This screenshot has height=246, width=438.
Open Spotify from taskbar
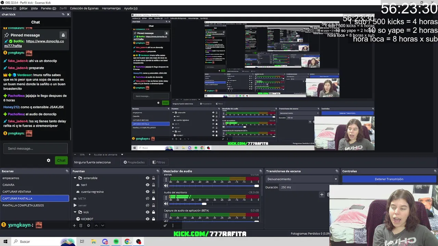[116, 242]
